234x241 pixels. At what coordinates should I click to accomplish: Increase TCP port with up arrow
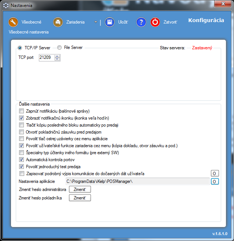click(57, 56)
